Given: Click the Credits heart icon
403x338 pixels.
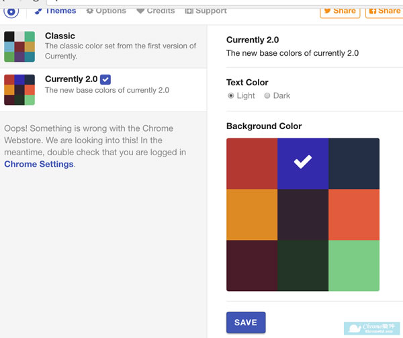Looking at the screenshot, I should click(x=140, y=11).
